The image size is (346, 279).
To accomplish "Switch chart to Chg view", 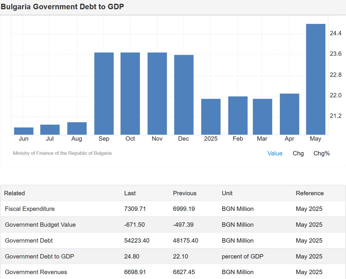I will tap(298, 153).
